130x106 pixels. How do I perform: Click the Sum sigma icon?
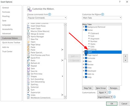click(29, 90)
